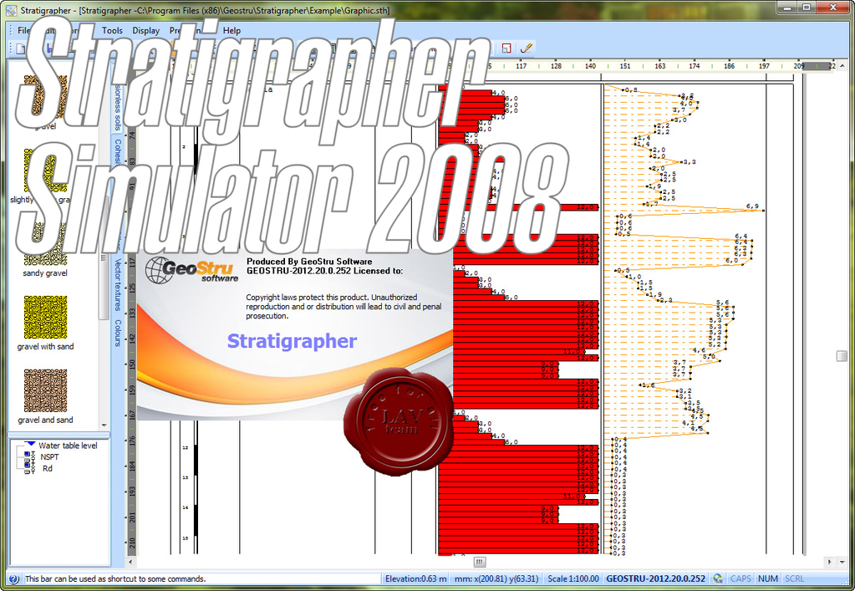Select the slightly sandy gravel texture

pos(45,176)
